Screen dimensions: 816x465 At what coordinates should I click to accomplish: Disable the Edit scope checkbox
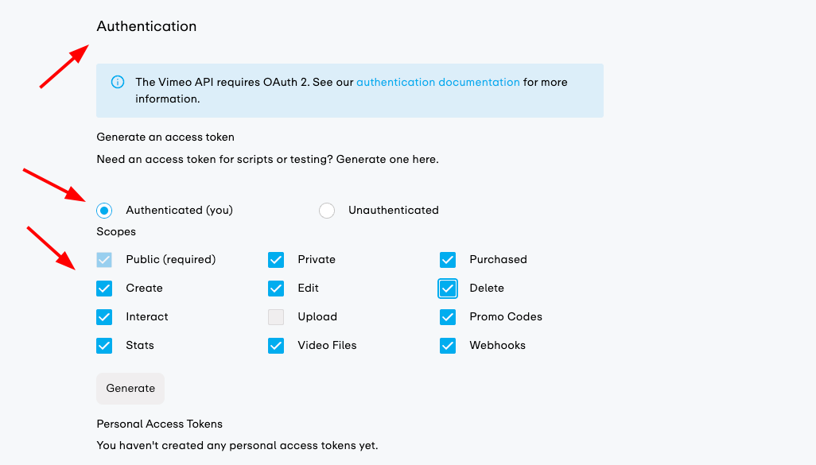(276, 289)
